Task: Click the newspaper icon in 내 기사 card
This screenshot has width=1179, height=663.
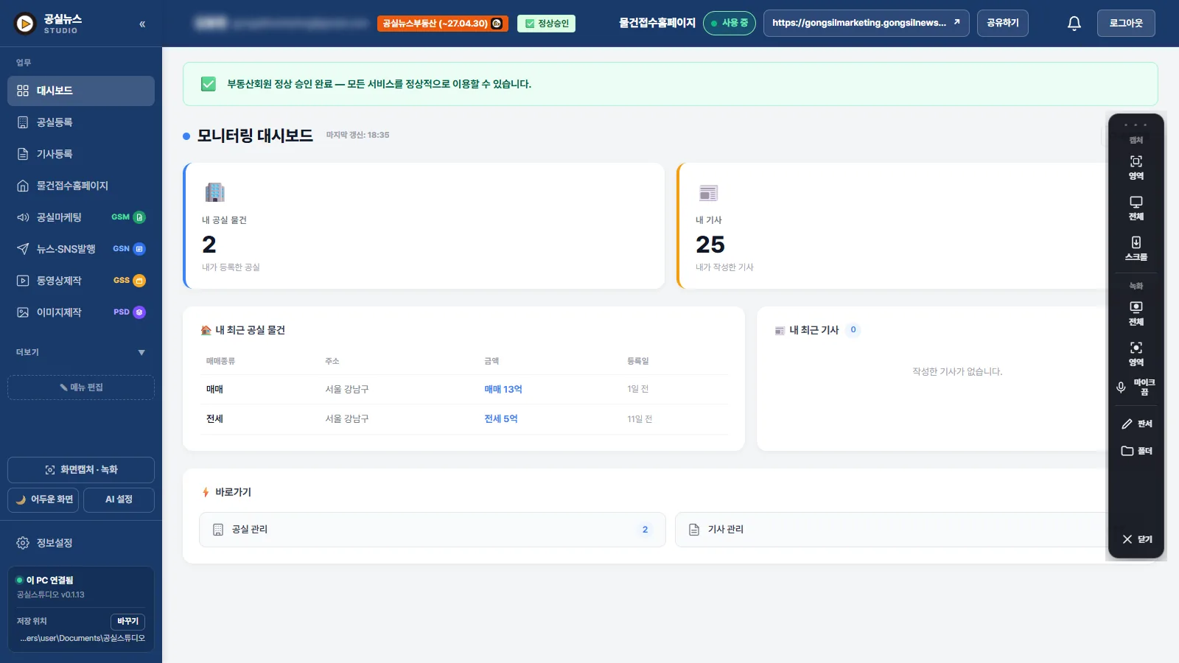Action: pos(708,193)
